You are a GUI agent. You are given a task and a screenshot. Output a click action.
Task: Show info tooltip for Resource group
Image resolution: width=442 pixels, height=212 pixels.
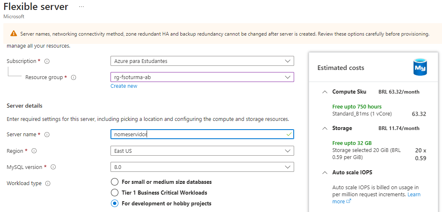tap(74, 77)
